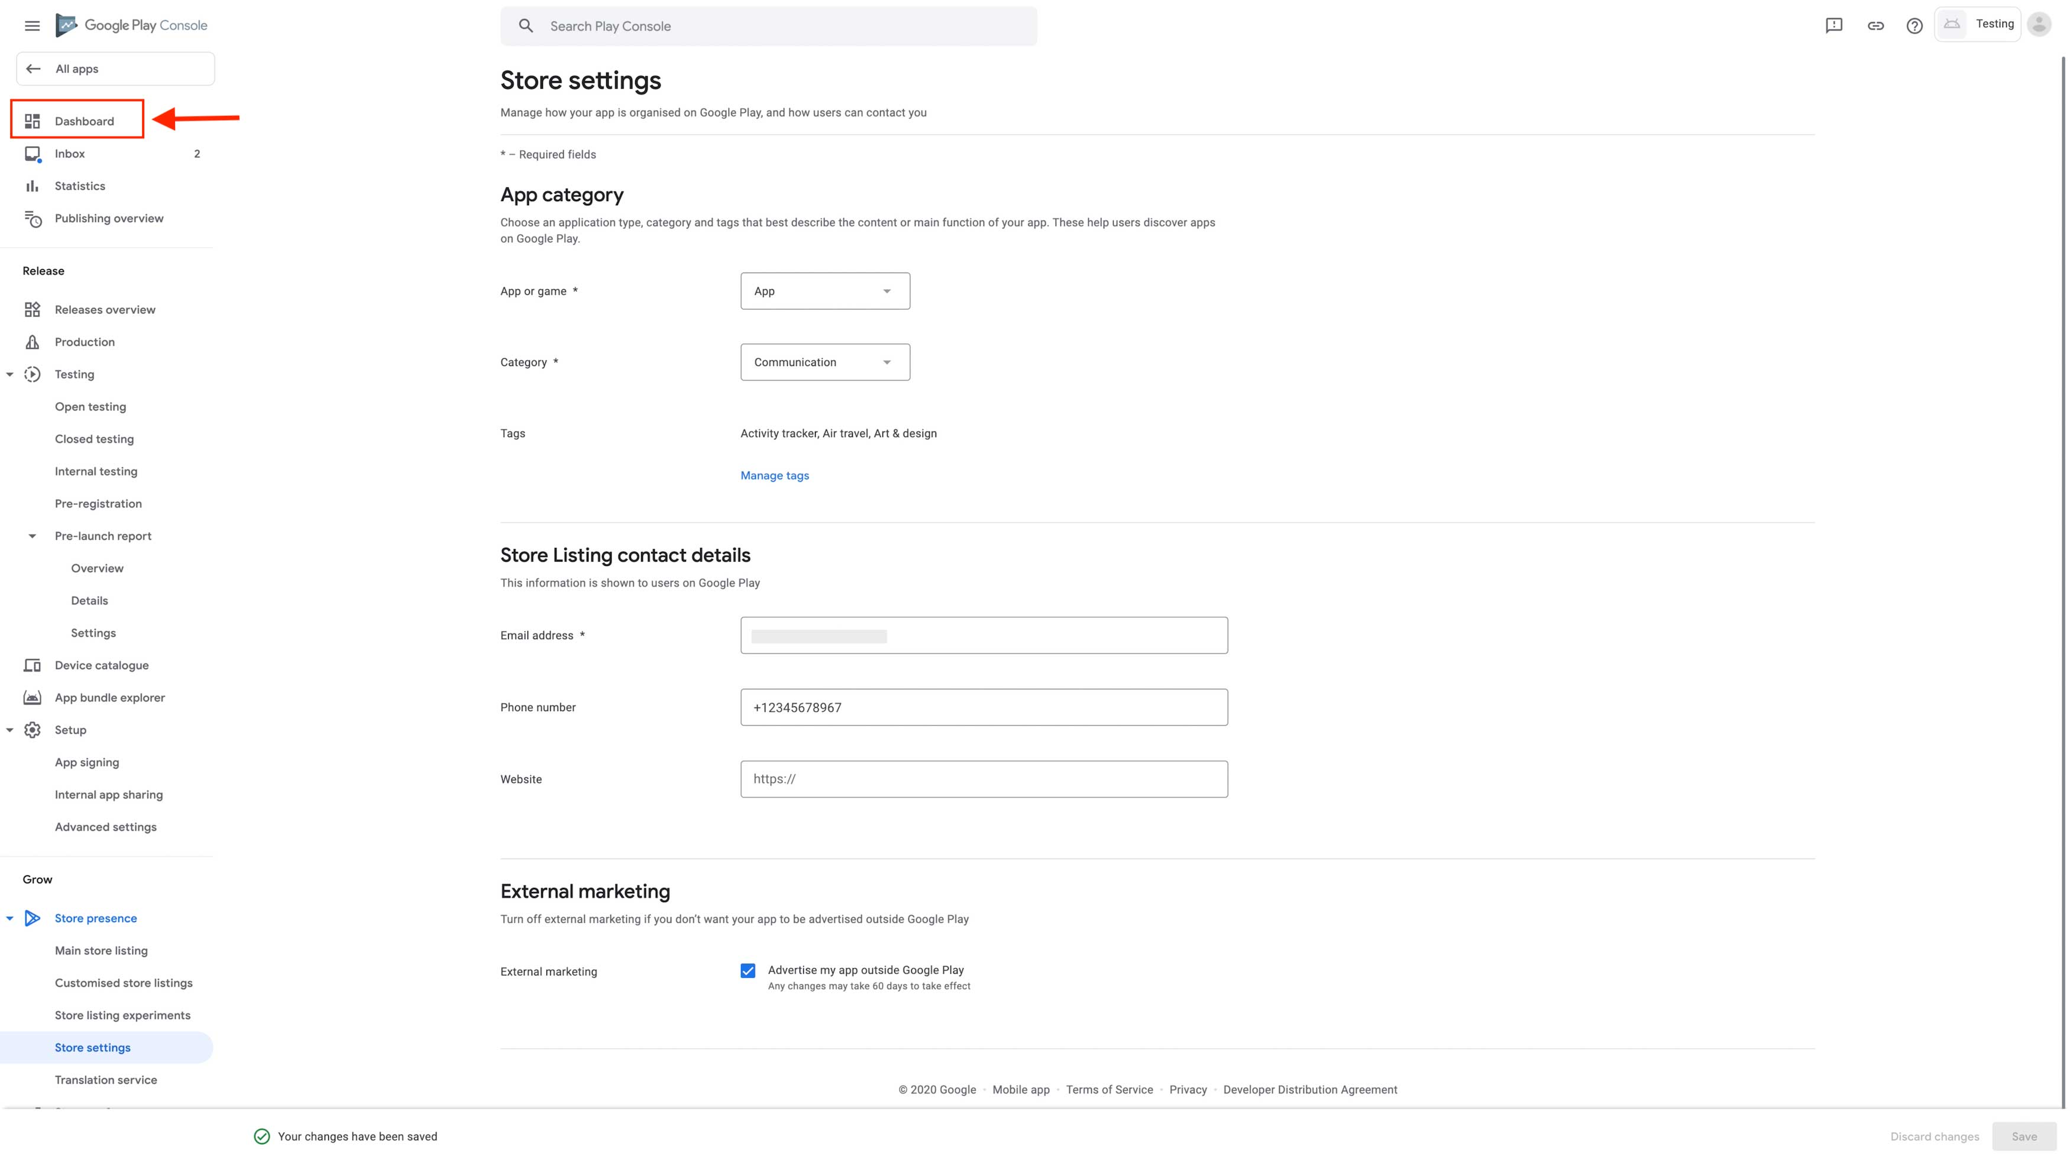Open the hamburger navigation menu icon

(x=32, y=25)
